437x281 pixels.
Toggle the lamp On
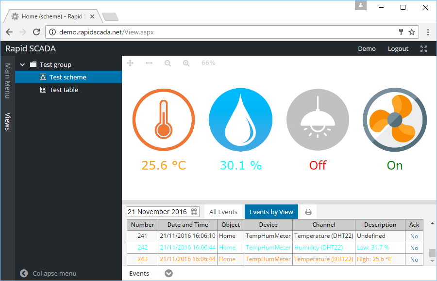(x=318, y=120)
